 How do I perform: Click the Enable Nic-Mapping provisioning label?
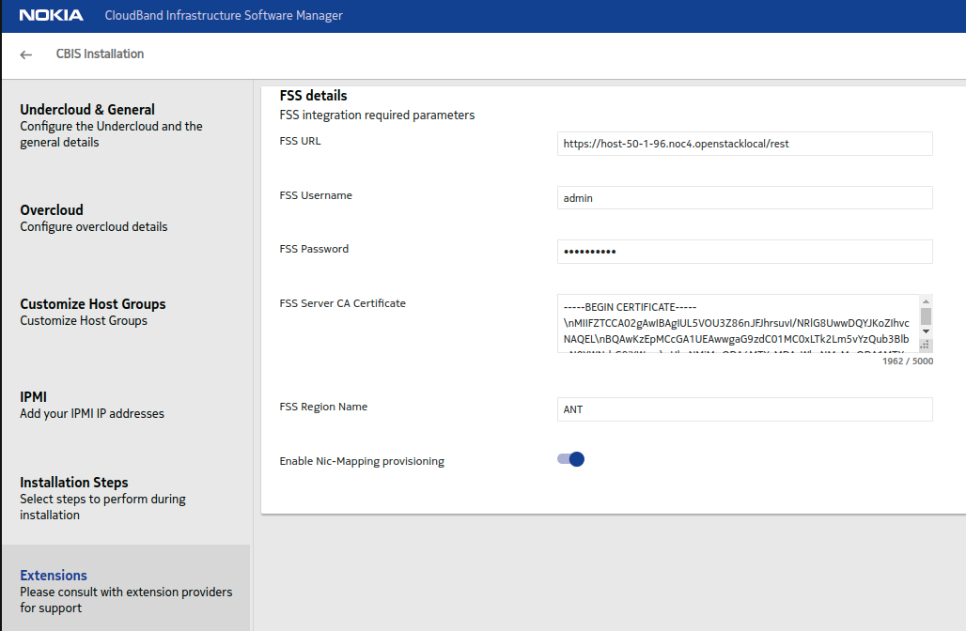point(362,461)
